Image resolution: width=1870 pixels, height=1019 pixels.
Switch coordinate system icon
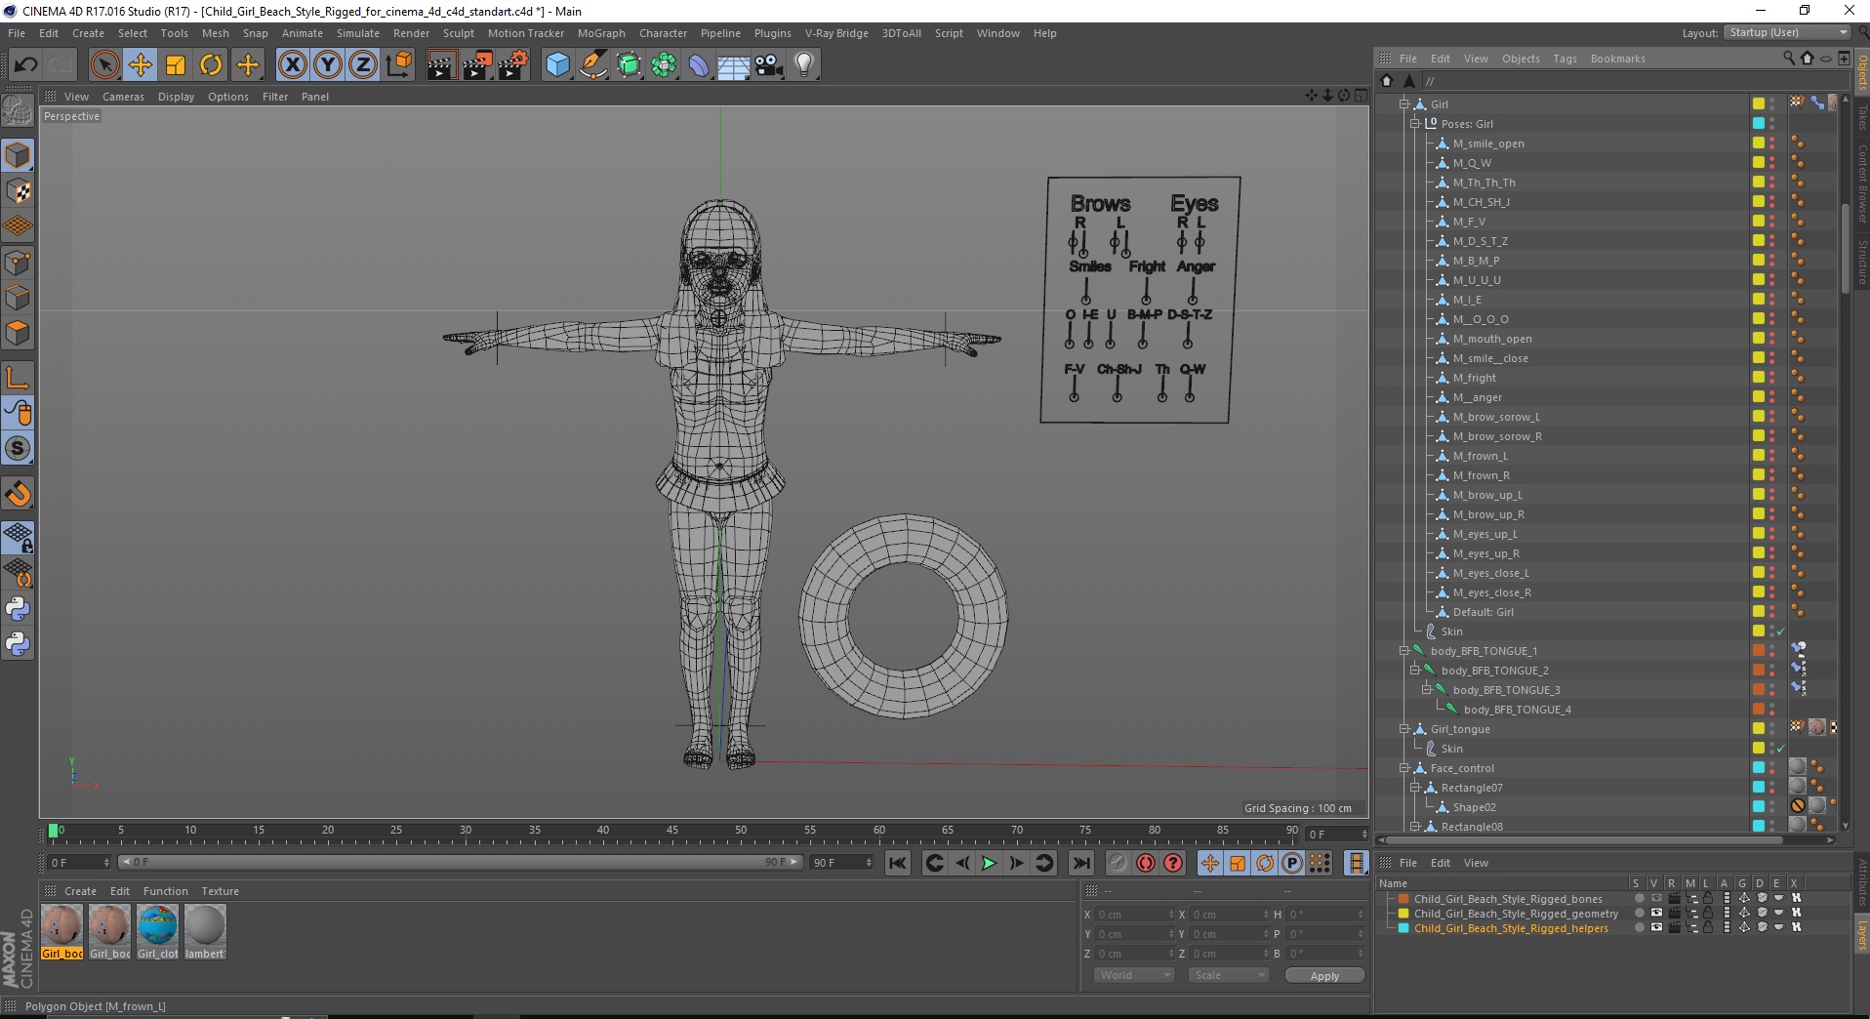point(398,65)
